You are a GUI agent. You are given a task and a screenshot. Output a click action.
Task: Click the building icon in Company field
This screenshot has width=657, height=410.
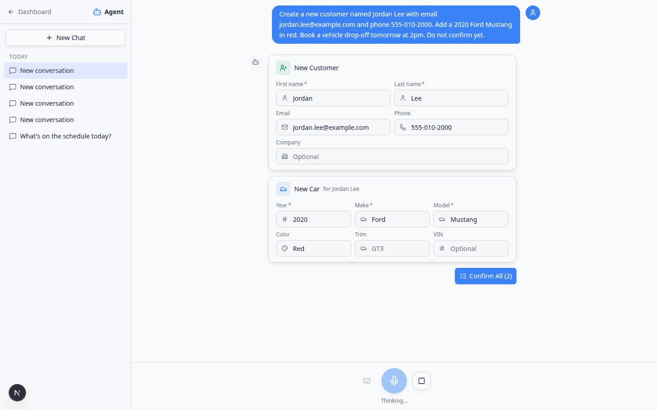[x=285, y=156]
